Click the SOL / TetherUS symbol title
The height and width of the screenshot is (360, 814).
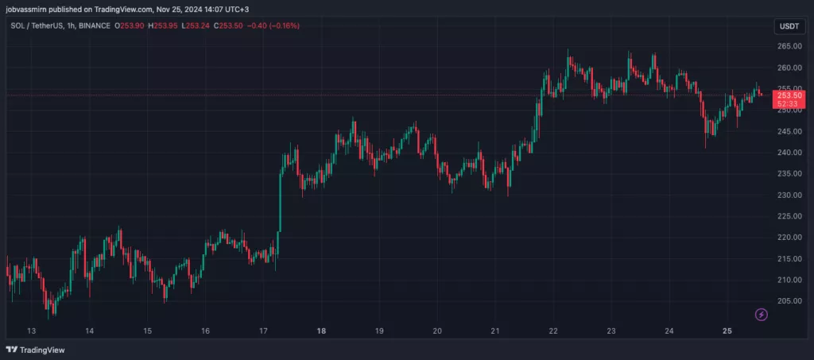click(36, 25)
